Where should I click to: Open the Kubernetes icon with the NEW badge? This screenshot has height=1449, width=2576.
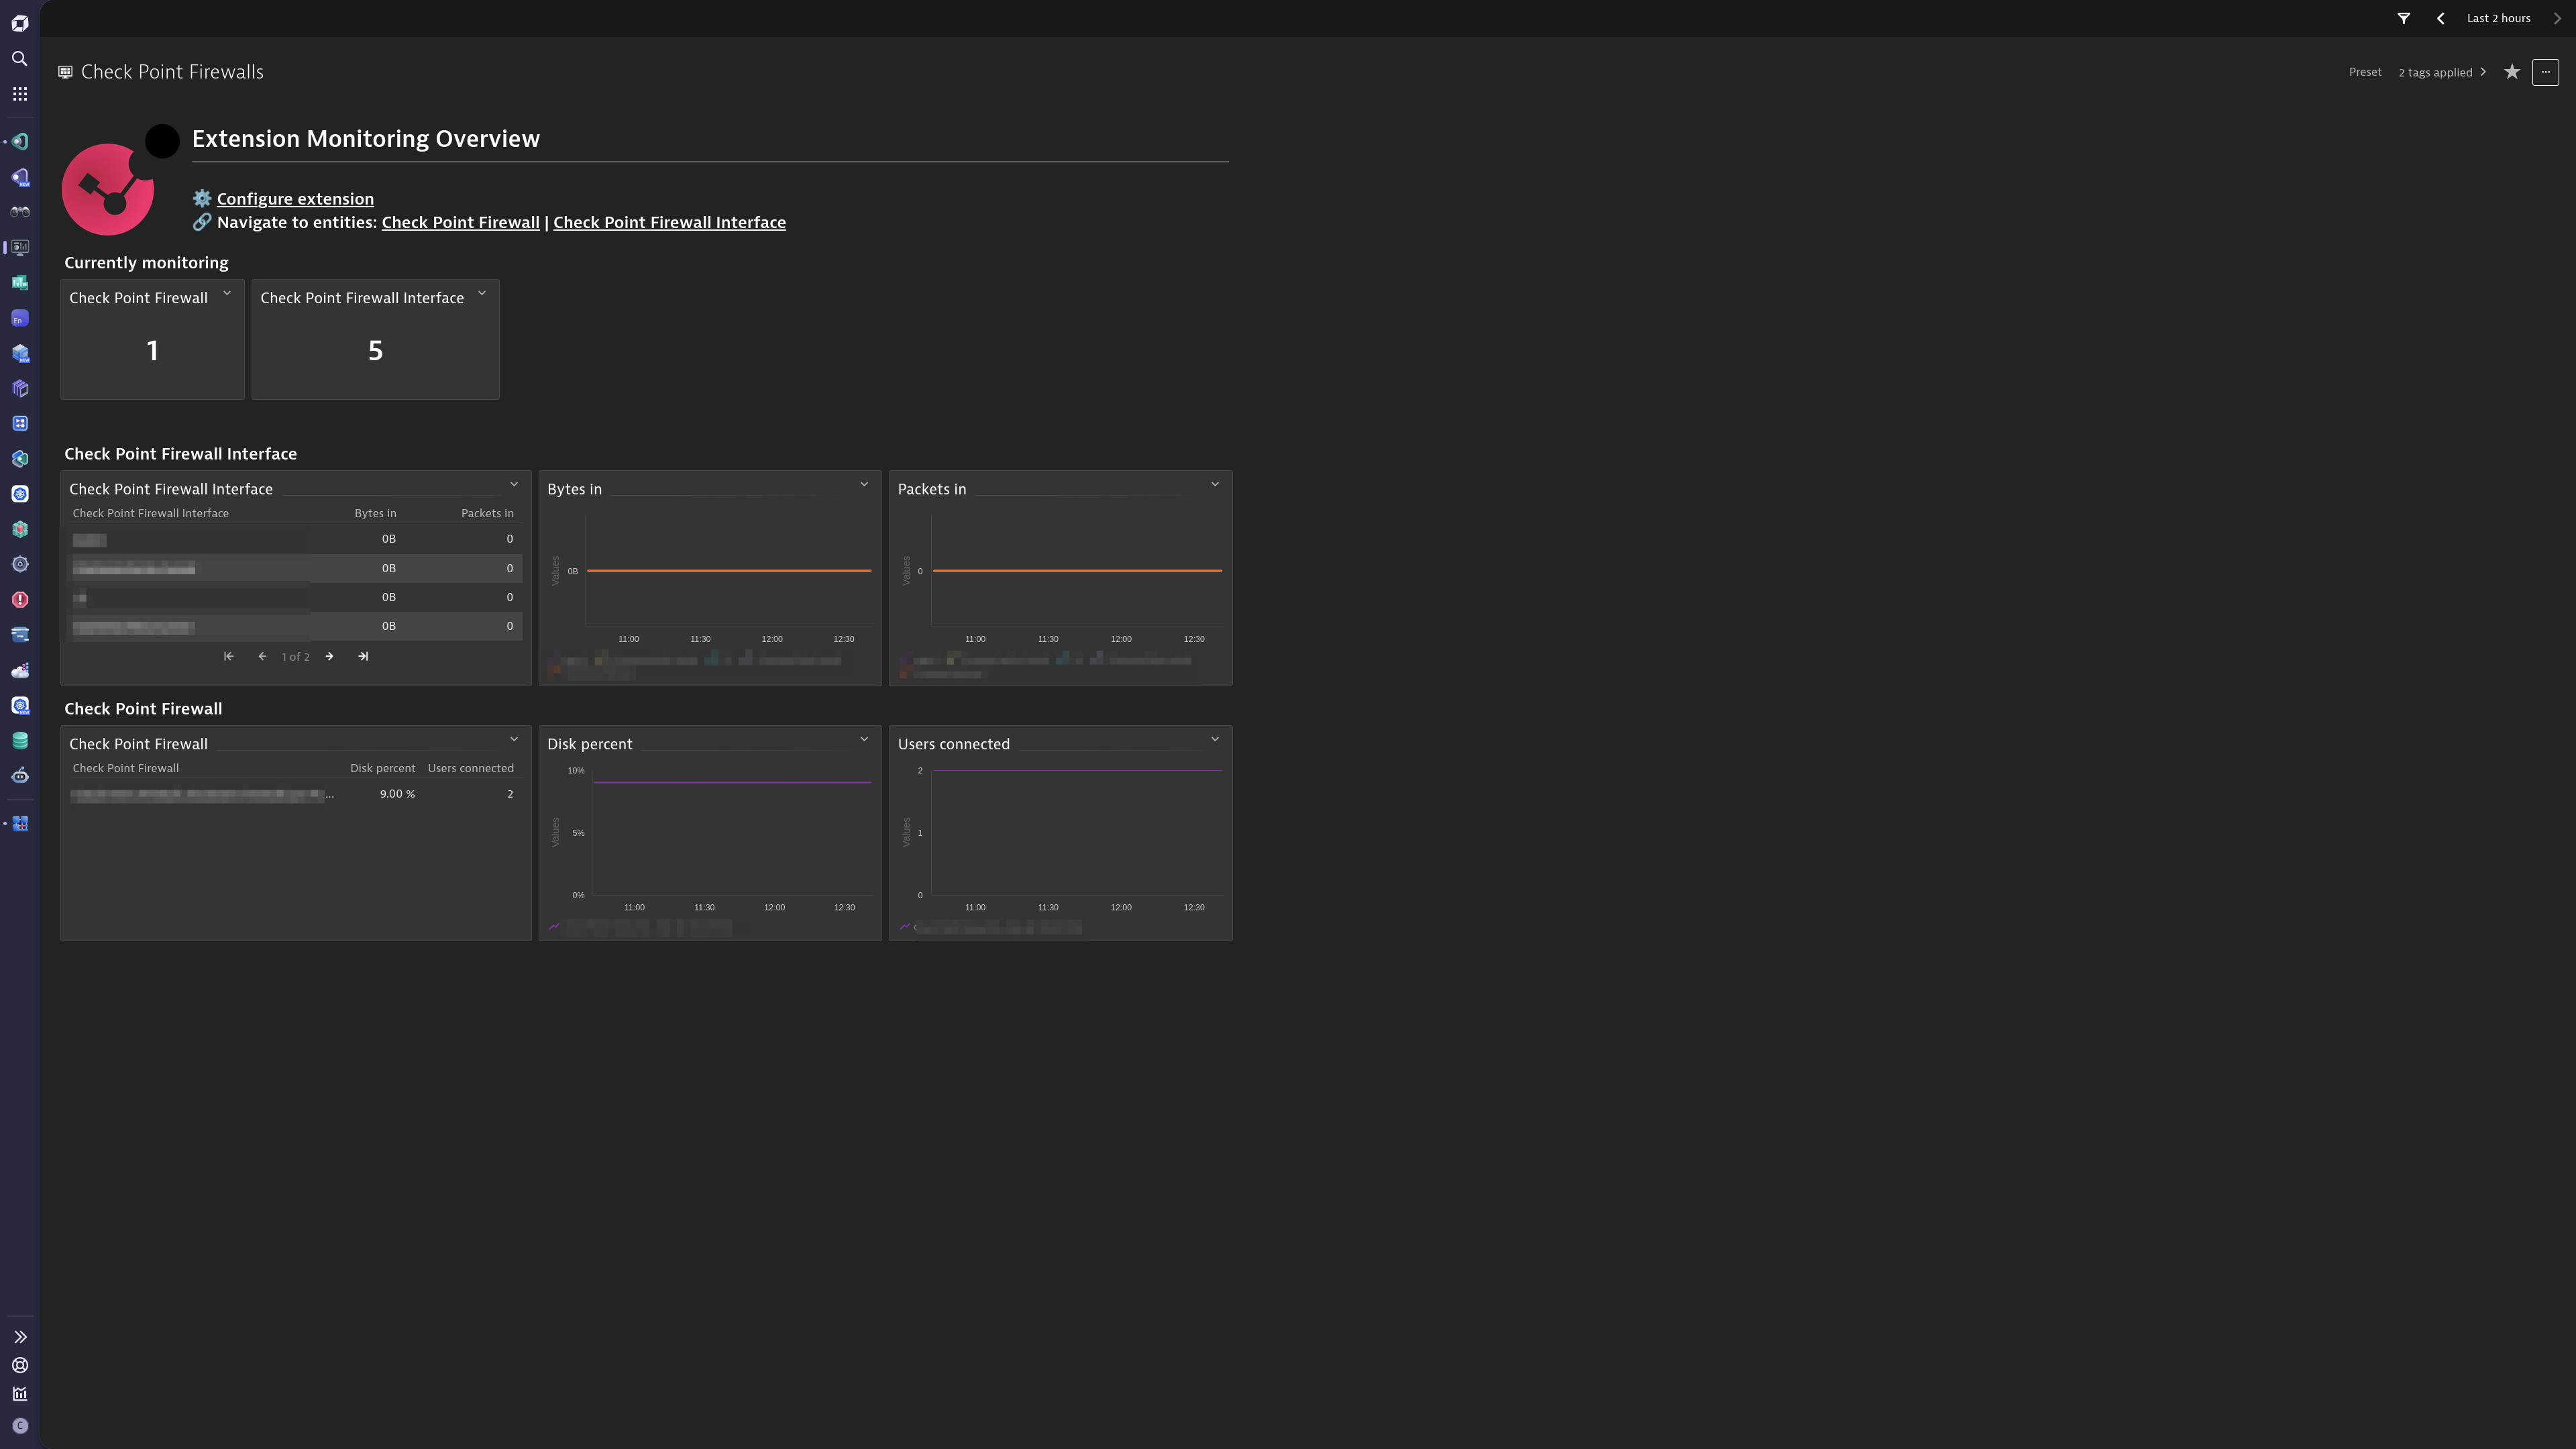click(20, 705)
